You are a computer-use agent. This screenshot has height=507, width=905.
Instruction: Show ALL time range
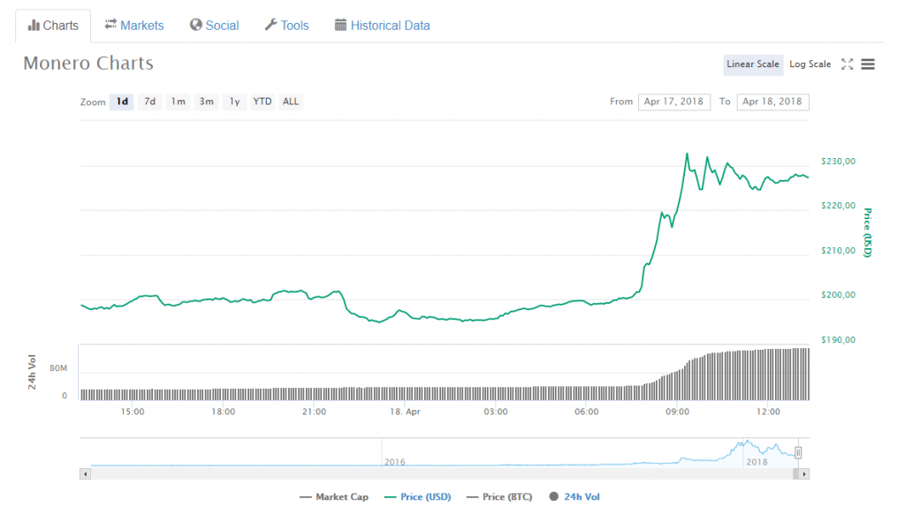pos(291,102)
